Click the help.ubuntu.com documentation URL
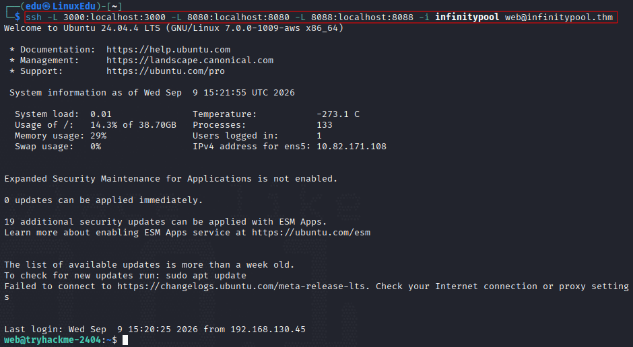633x347 pixels. pos(168,50)
